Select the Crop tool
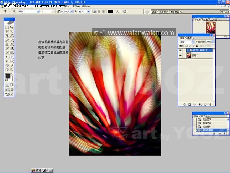Viewport: 230px width, 173px height. (7, 36)
